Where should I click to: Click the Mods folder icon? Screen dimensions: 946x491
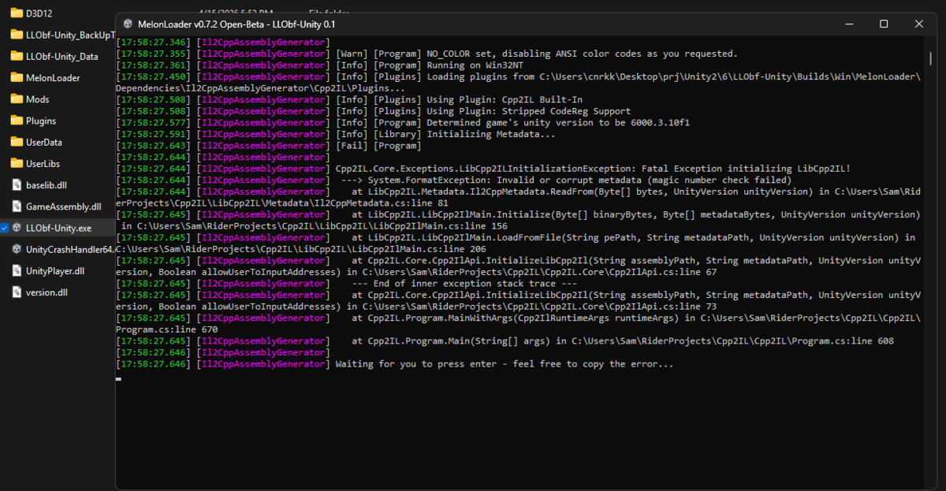(17, 99)
